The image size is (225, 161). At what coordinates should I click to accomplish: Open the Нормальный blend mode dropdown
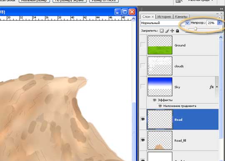click(187, 23)
